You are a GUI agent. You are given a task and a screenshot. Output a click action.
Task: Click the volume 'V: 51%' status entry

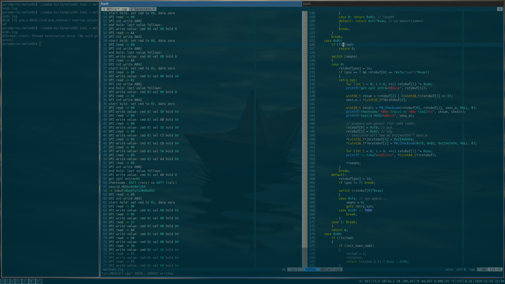point(365,281)
